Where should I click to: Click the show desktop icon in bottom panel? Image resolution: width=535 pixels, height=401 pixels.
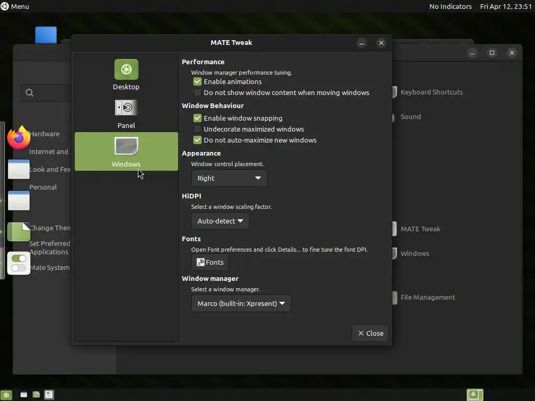coord(6,395)
